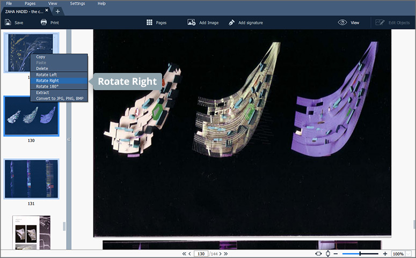The width and height of the screenshot is (416, 258).
Task: Click the fit page height icon
Action: tap(328, 254)
